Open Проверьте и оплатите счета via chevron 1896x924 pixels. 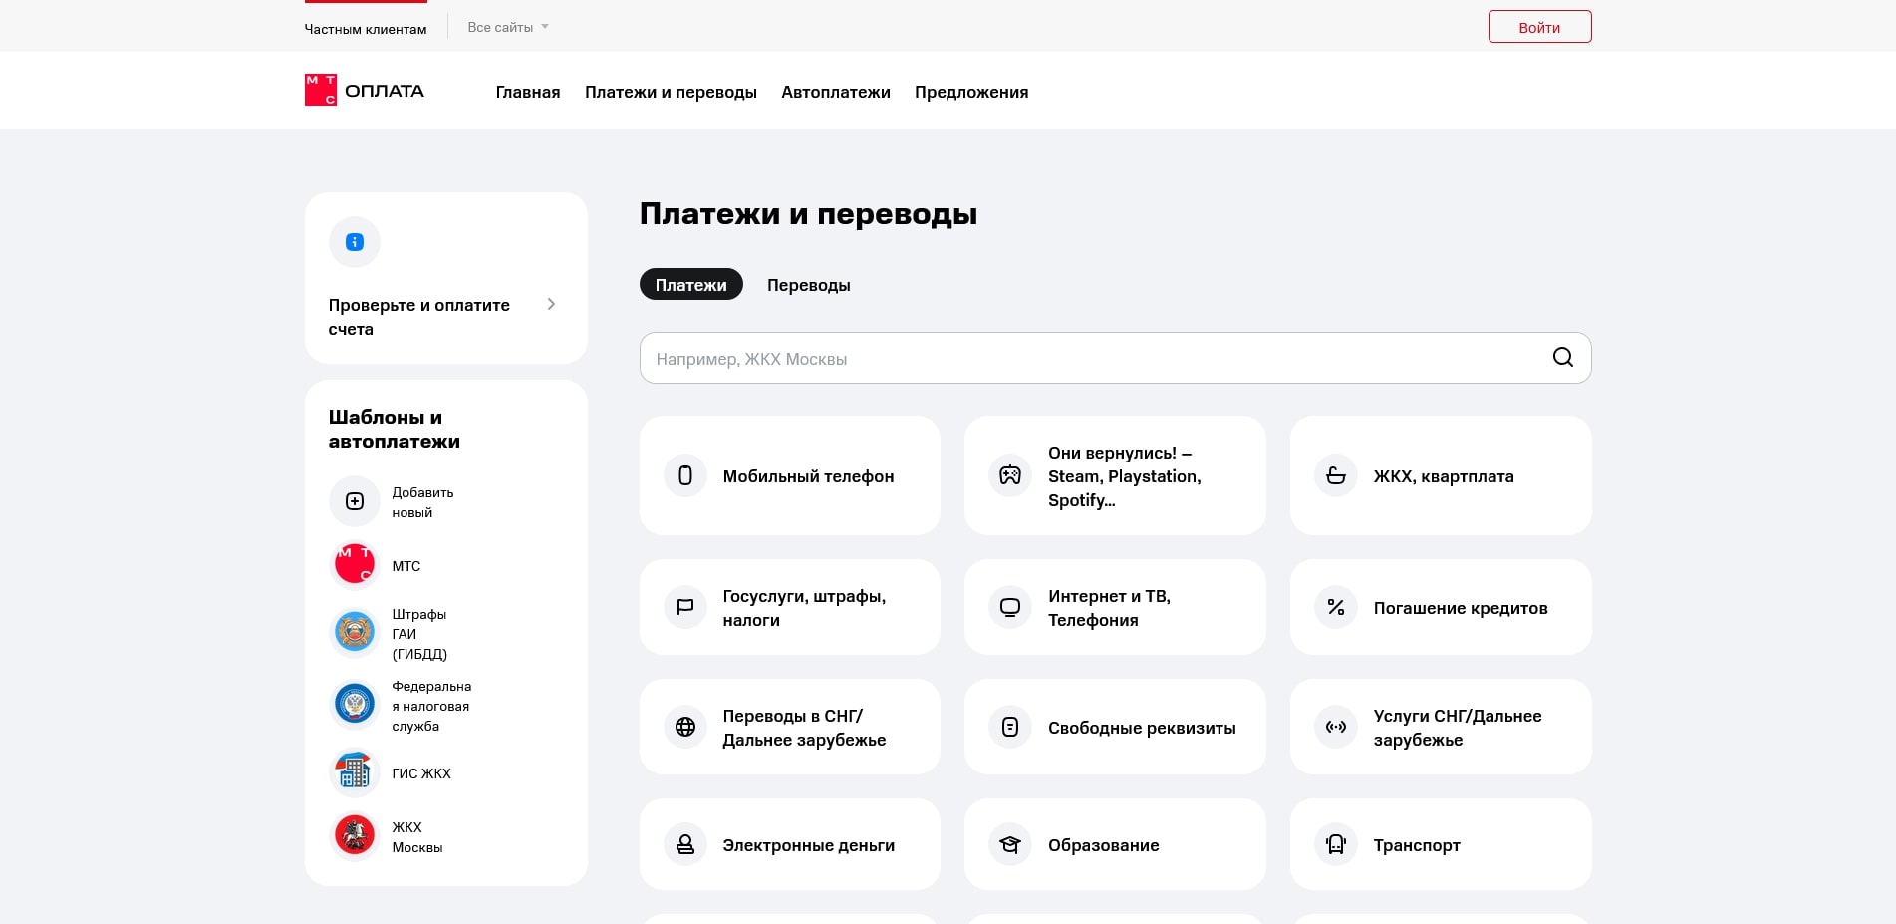click(x=551, y=304)
